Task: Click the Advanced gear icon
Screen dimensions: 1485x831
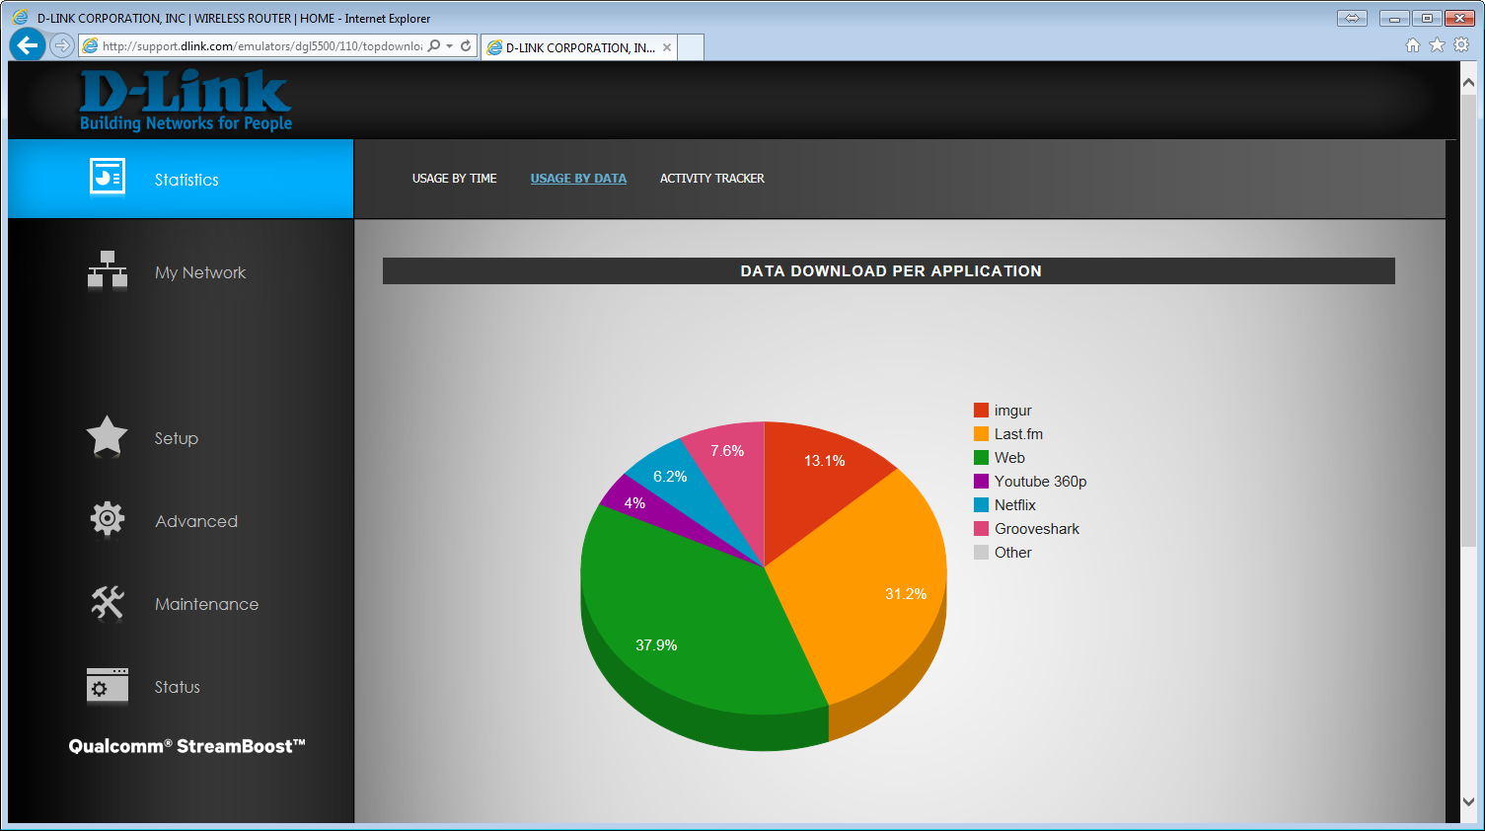Action: pos(108,519)
